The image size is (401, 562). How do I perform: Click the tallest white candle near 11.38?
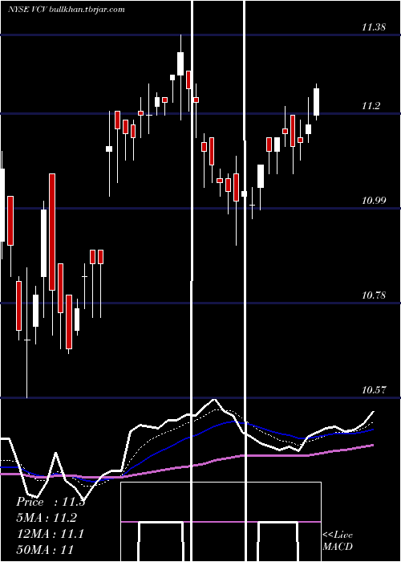click(x=180, y=63)
